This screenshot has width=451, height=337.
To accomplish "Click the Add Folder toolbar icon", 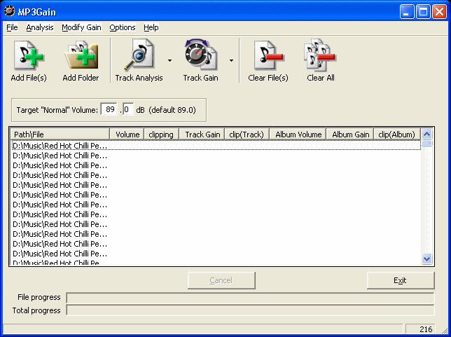I will pos(81,55).
